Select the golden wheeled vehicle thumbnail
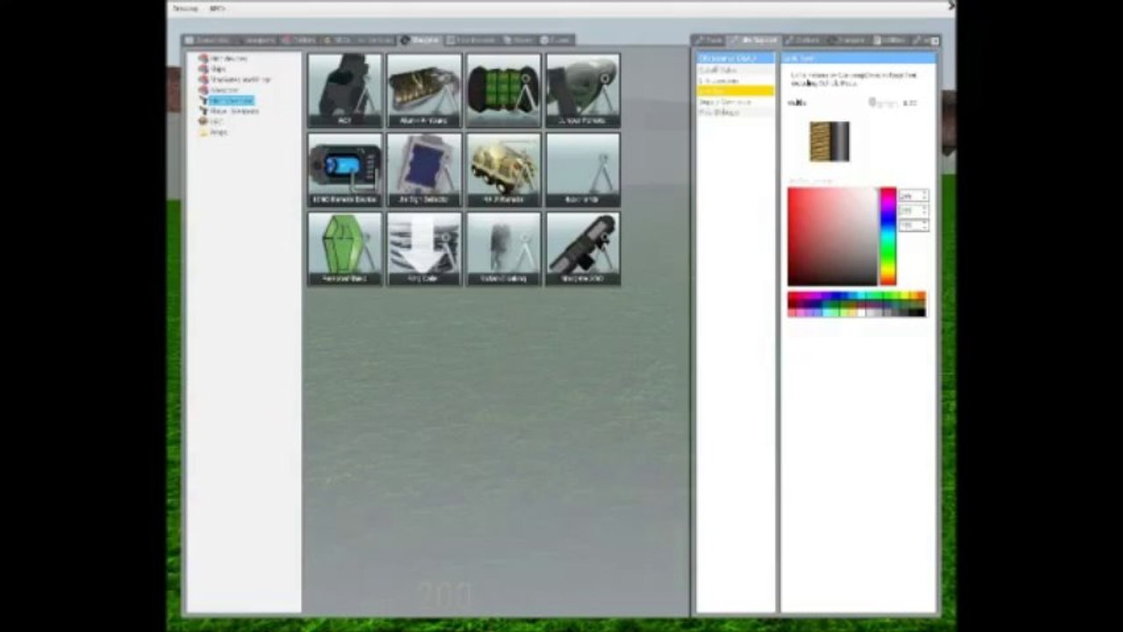This screenshot has height=632, width=1123. (503, 169)
